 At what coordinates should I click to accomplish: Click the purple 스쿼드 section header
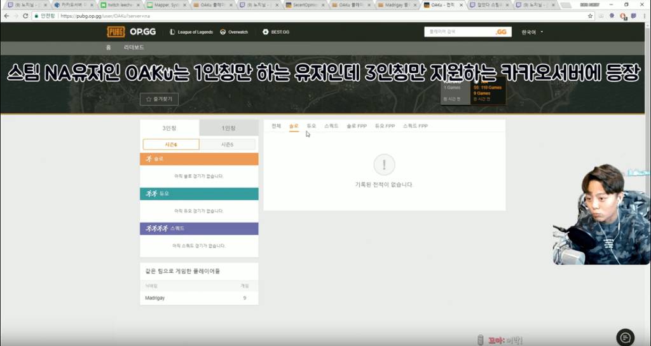[x=199, y=228]
